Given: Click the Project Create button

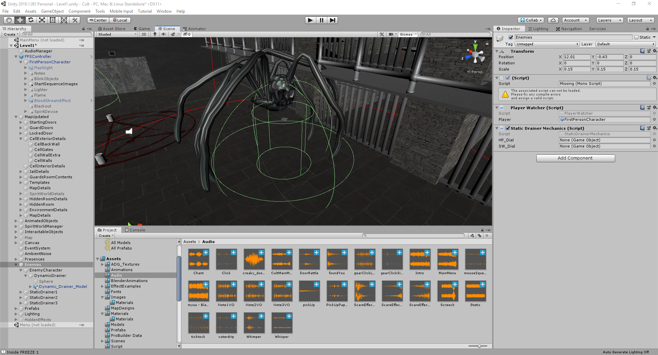Looking at the screenshot, I should click(x=106, y=236).
